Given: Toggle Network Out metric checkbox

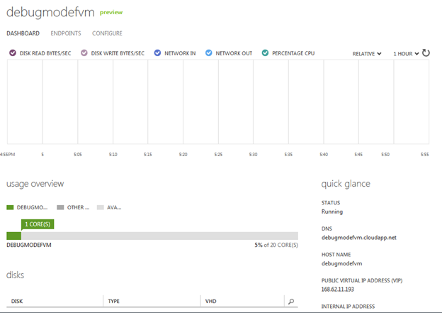Looking at the screenshot, I should [x=208, y=53].
